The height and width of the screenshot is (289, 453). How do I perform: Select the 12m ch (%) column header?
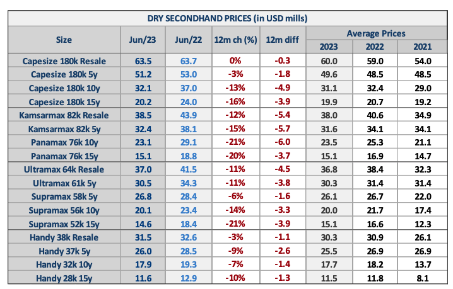(x=234, y=40)
